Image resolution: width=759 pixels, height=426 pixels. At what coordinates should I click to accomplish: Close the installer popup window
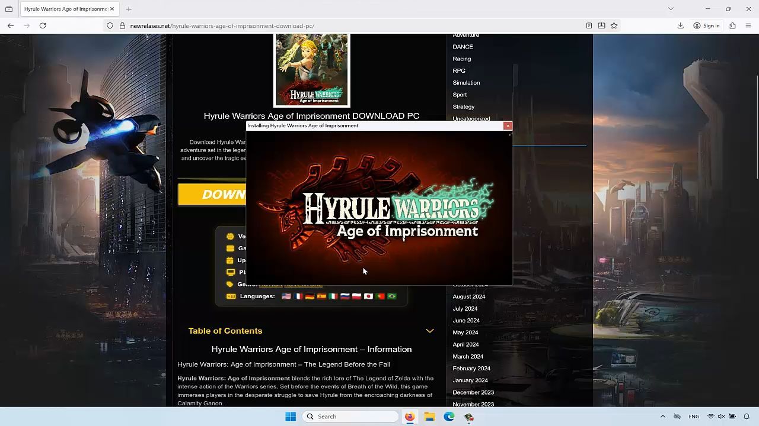tap(508, 125)
